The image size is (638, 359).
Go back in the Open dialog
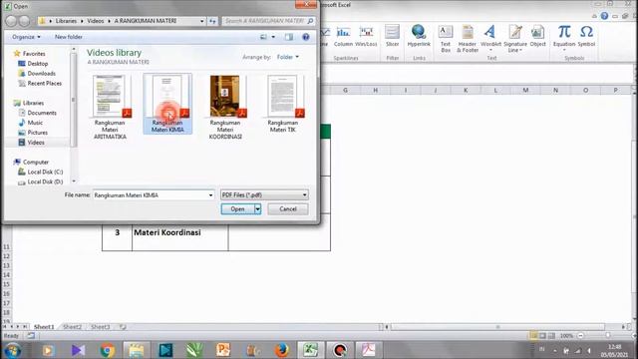[11, 21]
